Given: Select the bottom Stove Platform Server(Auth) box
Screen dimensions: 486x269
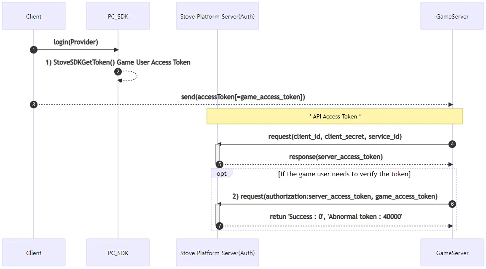Looking at the screenshot, I should click(217, 253).
